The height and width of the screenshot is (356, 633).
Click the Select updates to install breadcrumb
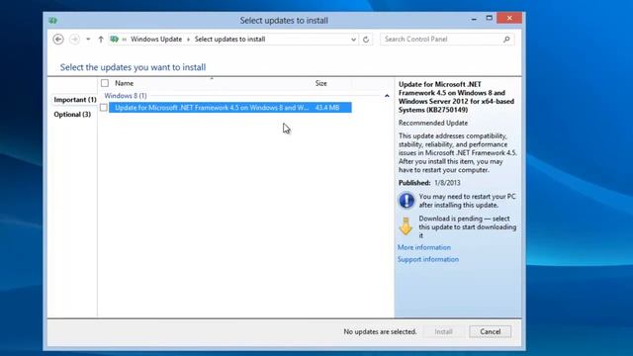pos(229,40)
